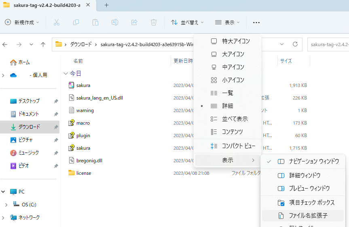Select 特大アイコン extra large icons view
The width and height of the screenshot is (349, 227).
coord(227,41)
